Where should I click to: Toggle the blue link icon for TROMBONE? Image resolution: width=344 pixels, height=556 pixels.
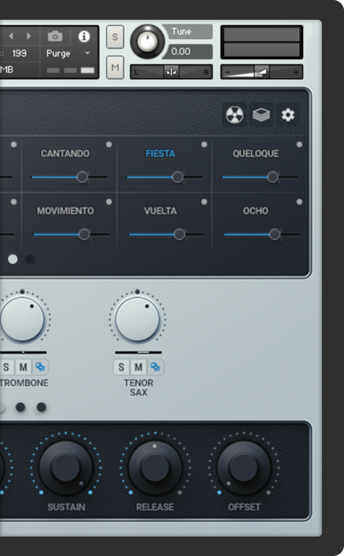coord(40,367)
